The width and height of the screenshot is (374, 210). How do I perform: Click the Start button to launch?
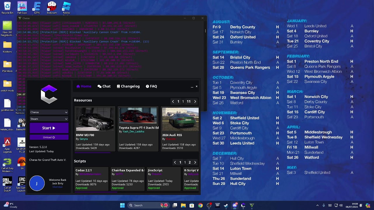point(49,128)
